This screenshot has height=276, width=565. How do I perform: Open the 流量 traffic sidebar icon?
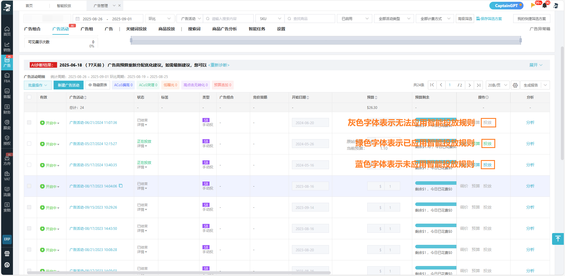(7, 191)
